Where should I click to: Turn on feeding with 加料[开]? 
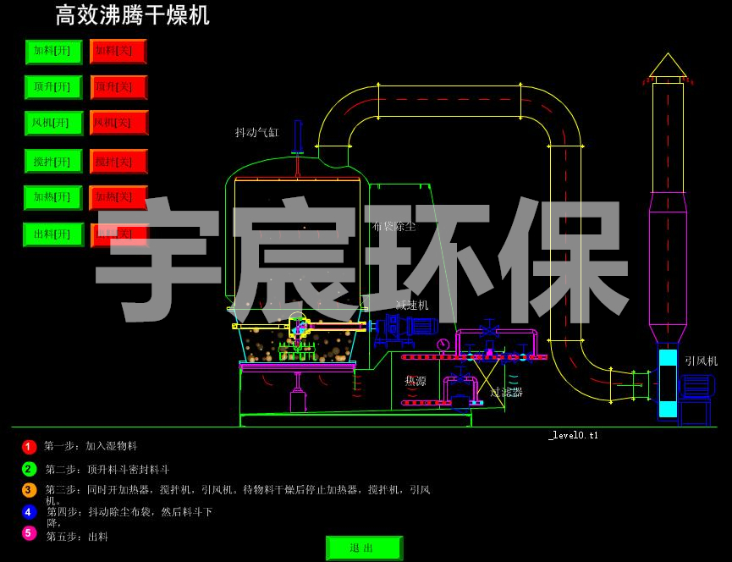click(54, 52)
